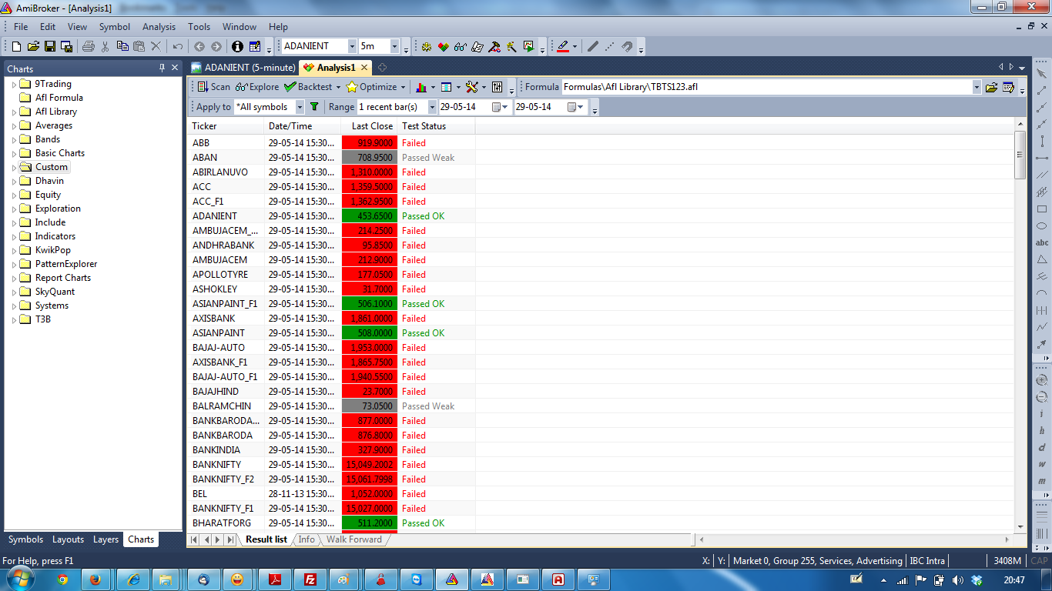Image resolution: width=1052 pixels, height=591 pixels.
Task: Switch to ADANIENT (5-minute) chart tab
Action: click(x=243, y=68)
